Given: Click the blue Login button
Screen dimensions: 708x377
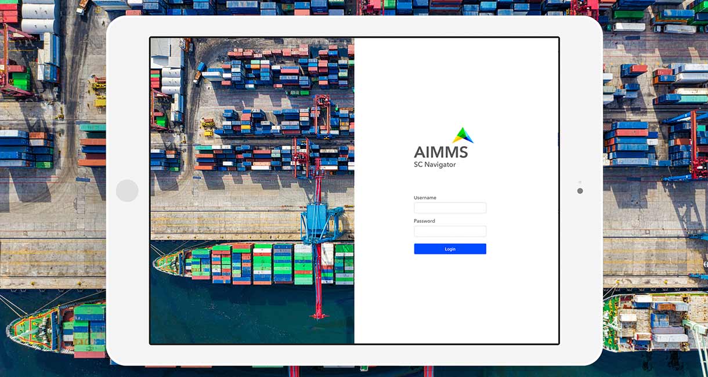Looking at the screenshot, I should [450, 249].
